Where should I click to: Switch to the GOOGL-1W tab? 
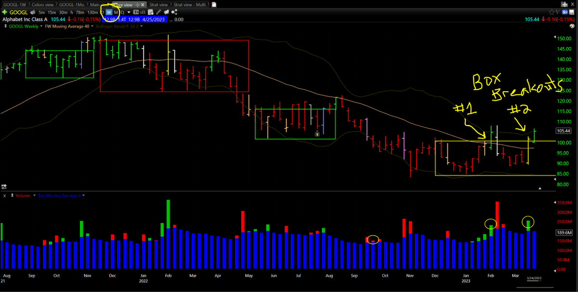14,4
